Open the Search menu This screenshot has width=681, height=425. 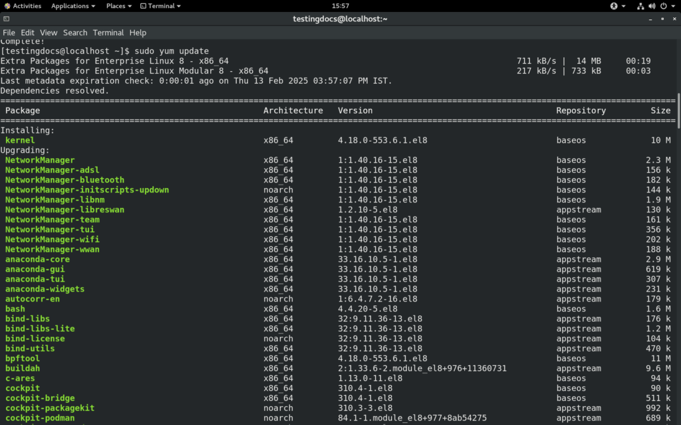[x=74, y=32]
